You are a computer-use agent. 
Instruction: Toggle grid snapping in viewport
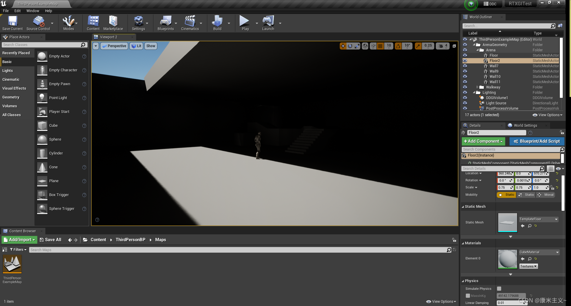pos(380,46)
